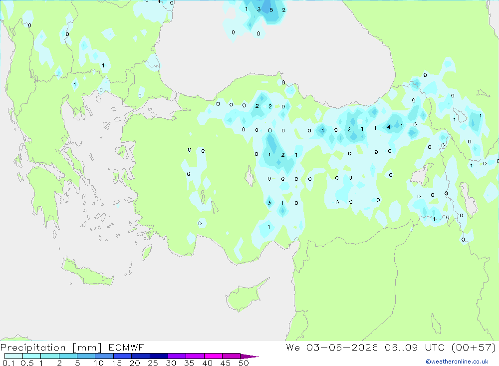Viewport: 499px width, 366px height.
Task: Click the '0.1' legend scale label
Action: pos(8,363)
